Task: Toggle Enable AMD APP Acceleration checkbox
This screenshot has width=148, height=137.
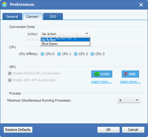Action: [x=10, y=80]
